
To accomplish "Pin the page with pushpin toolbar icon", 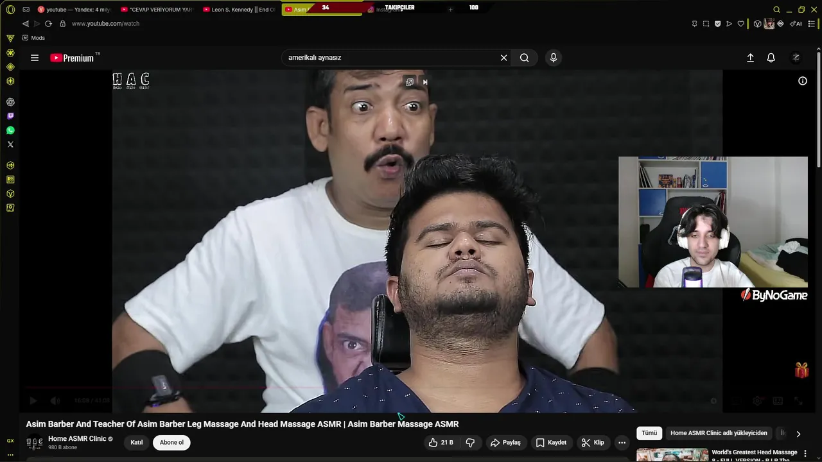I will tap(694, 24).
